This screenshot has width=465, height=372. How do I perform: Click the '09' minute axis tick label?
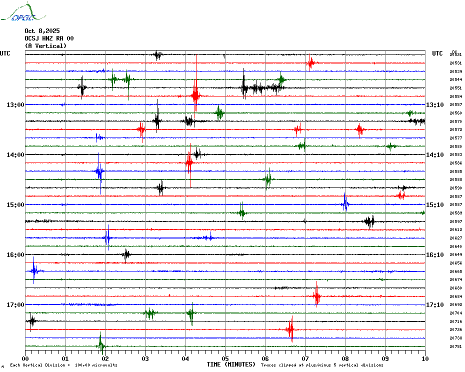click(x=385, y=358)
